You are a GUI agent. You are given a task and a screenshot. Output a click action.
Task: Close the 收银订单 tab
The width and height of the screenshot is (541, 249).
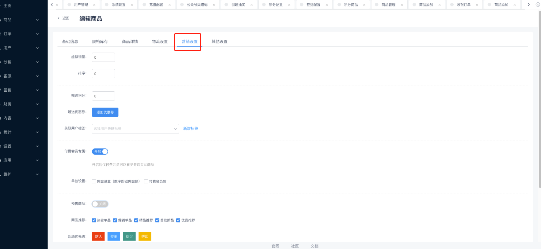click(477, 5)
